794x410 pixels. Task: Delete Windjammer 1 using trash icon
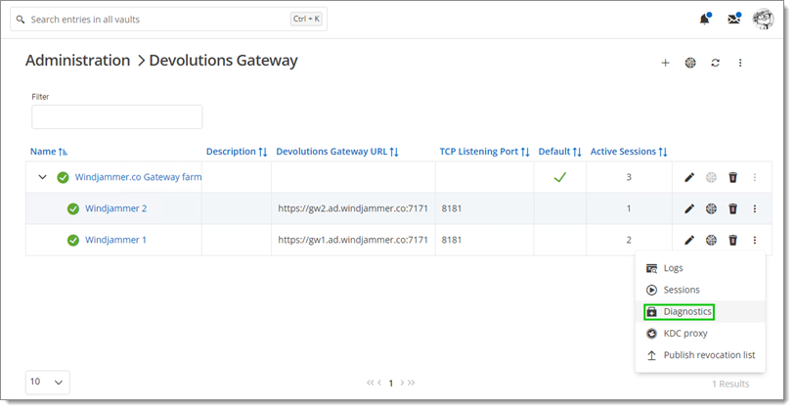(x=732, y=240)
